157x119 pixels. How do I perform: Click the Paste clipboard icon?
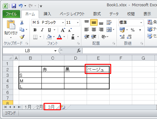(x=11, y=24)
